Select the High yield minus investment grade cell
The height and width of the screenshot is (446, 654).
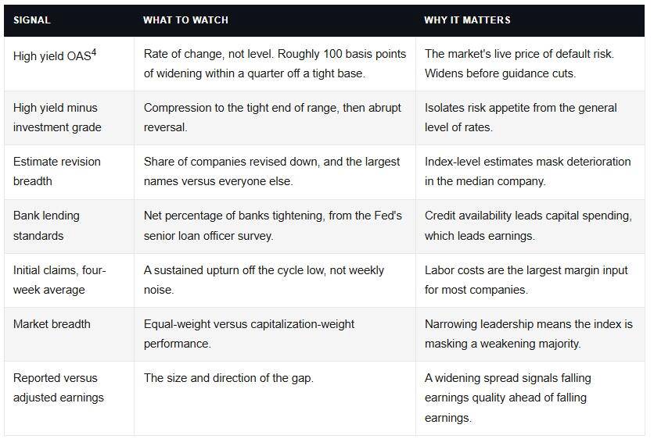click(70, 118)
